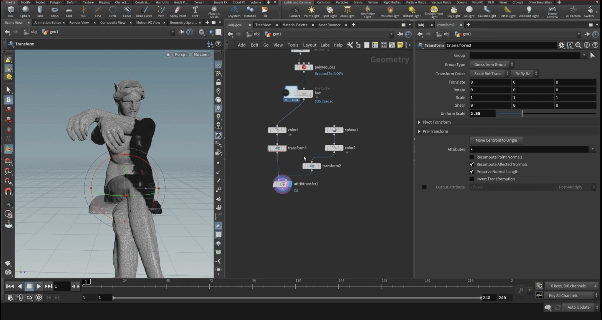This screenshot has width=602, height=320.
Task: Click Move Centroid to Origin button
Action: pos(496,140)
